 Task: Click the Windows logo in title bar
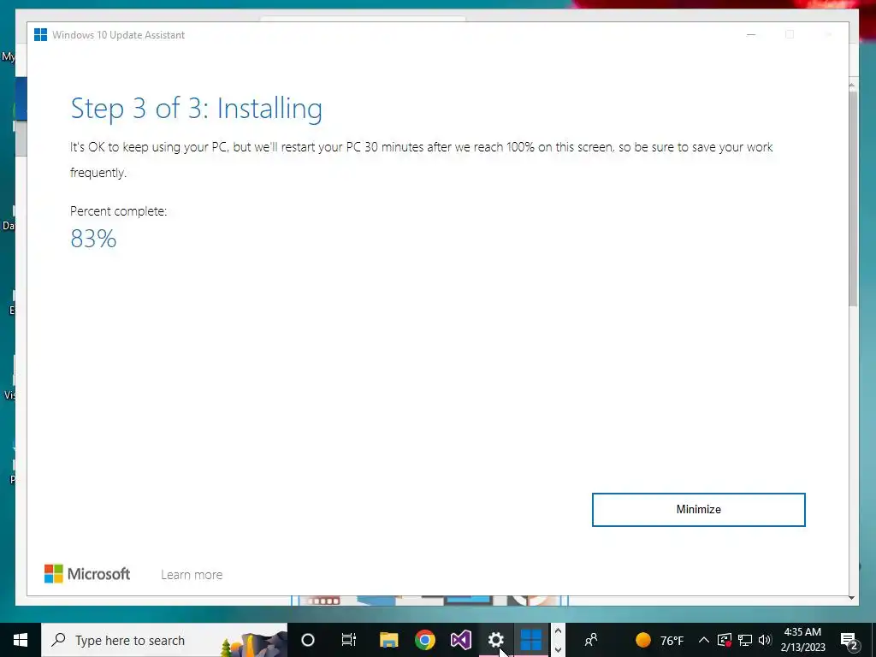point(40,34)
